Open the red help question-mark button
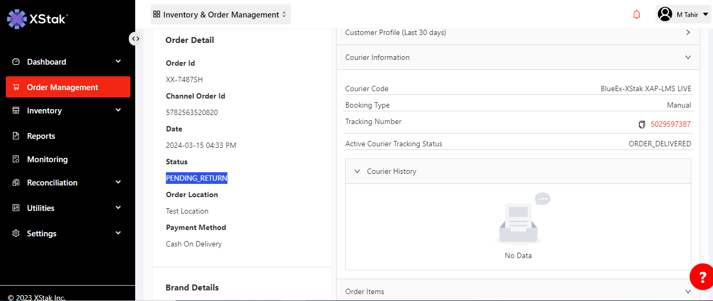 [702, 277]
